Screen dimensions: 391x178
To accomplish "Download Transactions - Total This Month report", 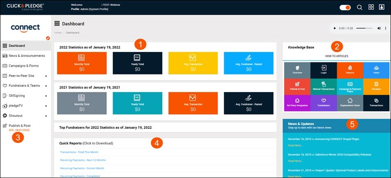I will click(x=79, y=152).
